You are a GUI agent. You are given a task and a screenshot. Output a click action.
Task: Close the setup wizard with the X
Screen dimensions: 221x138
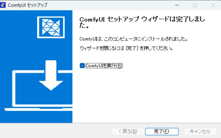[213, 5]
